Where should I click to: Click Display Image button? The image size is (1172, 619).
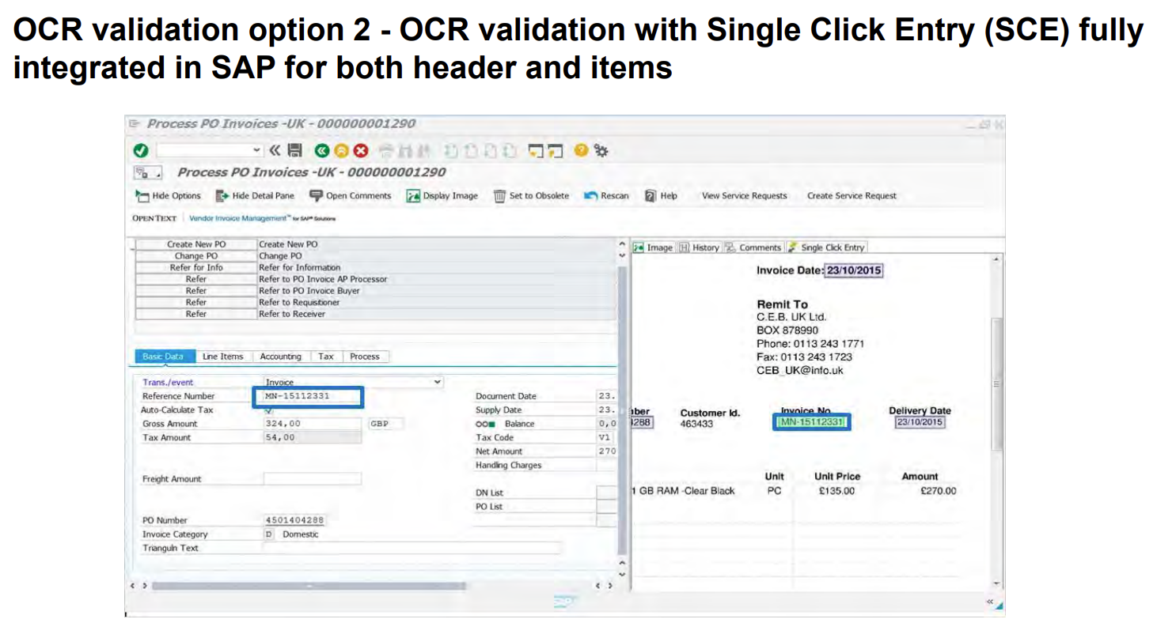click(x=442, y=196)
